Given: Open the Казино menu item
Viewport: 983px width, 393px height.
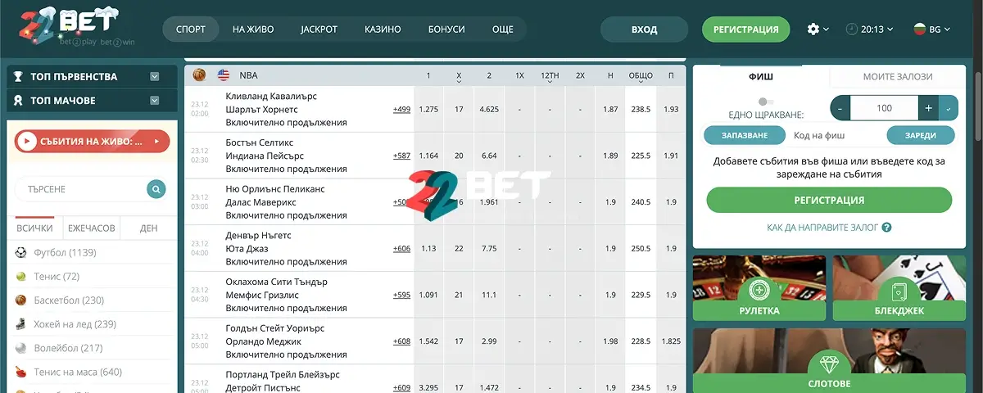Looking at the screenshot, I should click(x=383, y=29).
